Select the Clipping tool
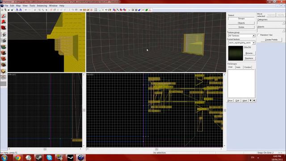The image size is (286, 161). [4, 71]
